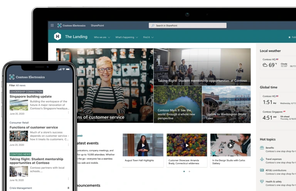
Task: Open the app launcher waffle icon
Action: [52, 25]
